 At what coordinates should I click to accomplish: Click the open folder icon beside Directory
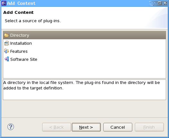6,35
